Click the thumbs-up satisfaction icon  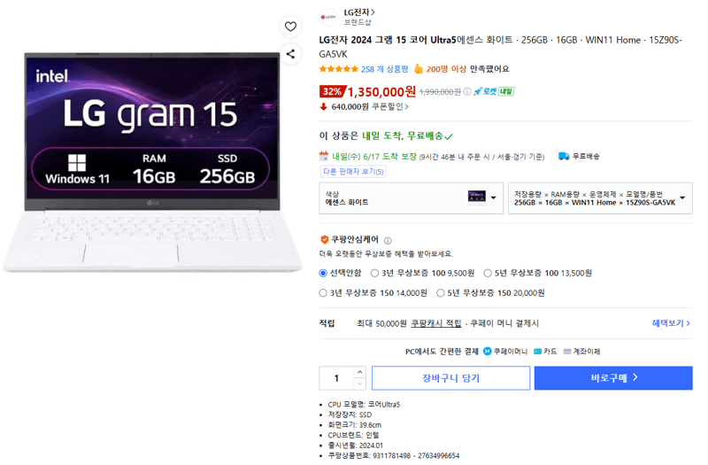(419, 69)
